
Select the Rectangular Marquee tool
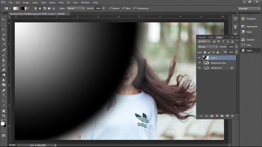point(3,24)
